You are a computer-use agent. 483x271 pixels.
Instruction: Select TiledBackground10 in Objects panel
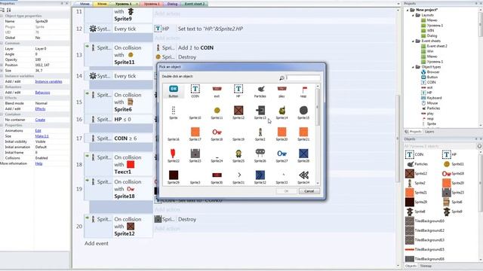click(425, 221)
